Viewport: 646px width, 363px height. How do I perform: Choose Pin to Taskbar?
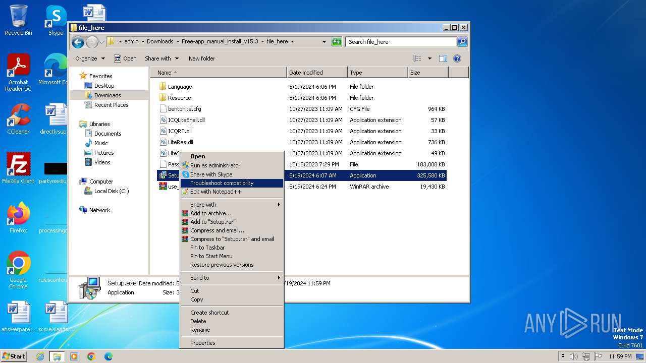232,248
